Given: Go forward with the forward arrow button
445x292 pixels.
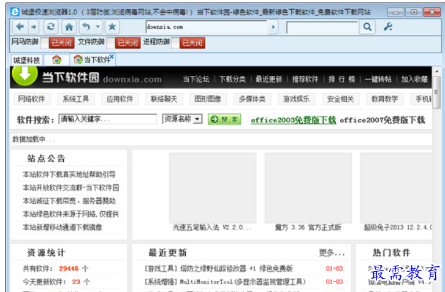Looking at the screenshot, I should (x=34, y=27).
